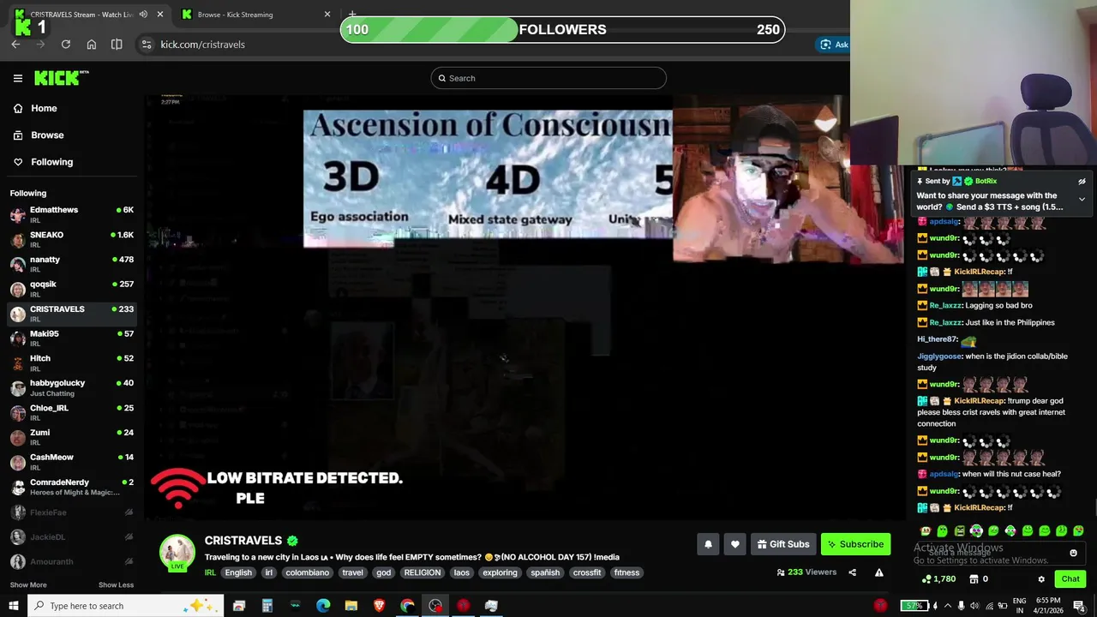The width and height of the screenshot is (1097, 617).
Task: Collapse following list with Show Less
Action: pos(116,585)
